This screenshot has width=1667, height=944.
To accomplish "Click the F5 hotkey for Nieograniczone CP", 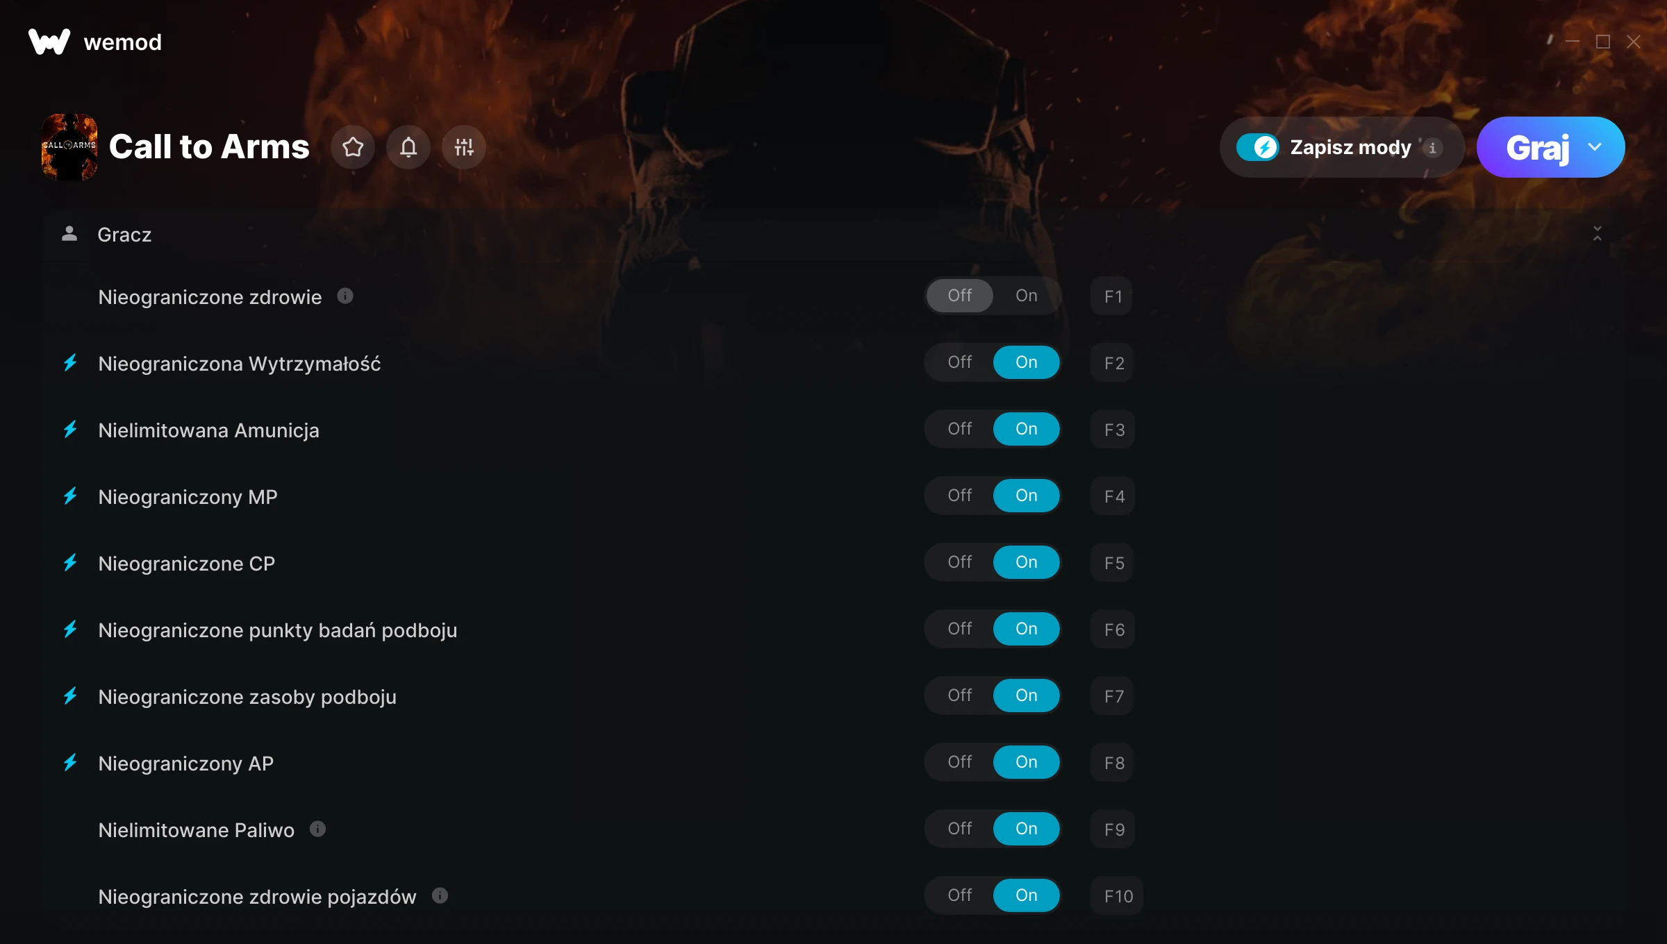I will (1113, 563).
